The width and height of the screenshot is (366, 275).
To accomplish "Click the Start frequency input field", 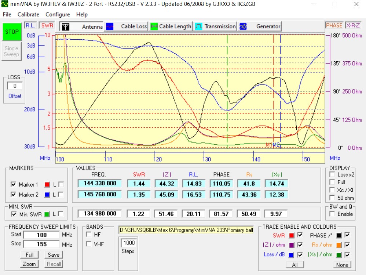I will pos(41,235).
